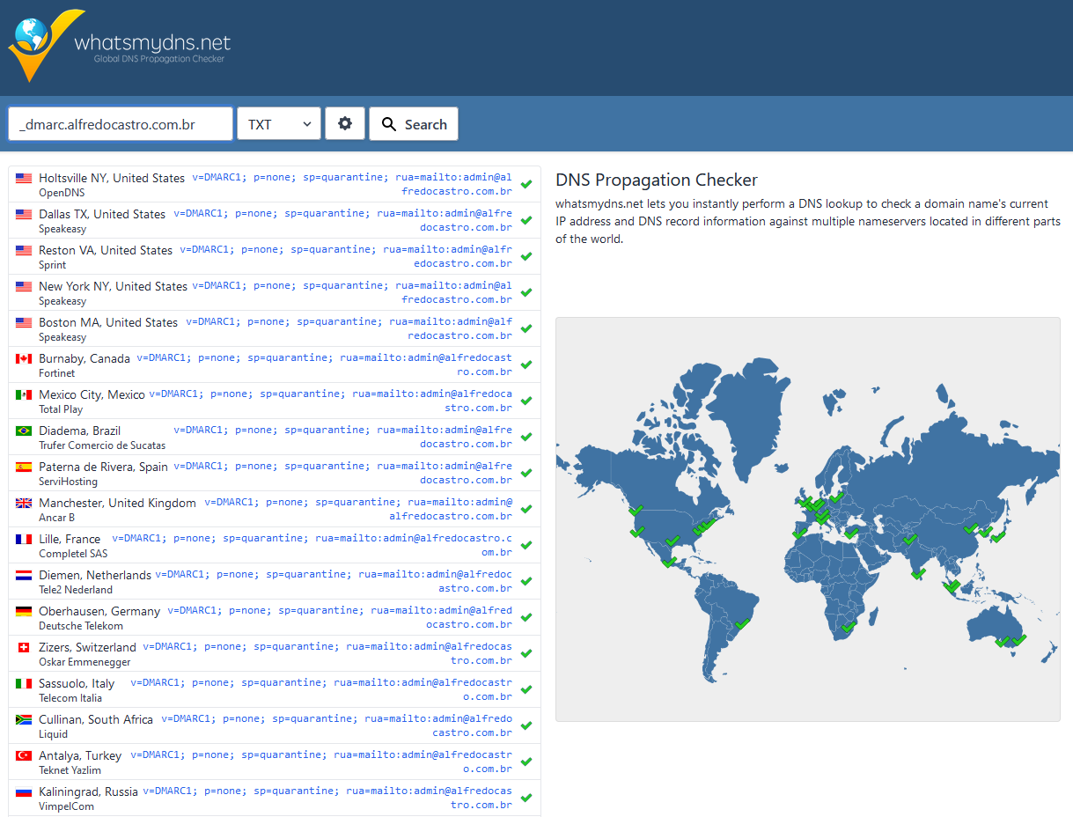Click the green check on Boston MA row
This screenshot has height=817, width=1073.
coord(526,328)
